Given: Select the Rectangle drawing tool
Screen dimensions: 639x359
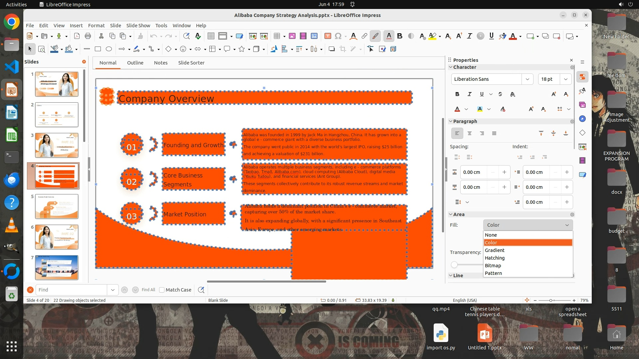Looking at the screenshot, I should tap(98, 49).
